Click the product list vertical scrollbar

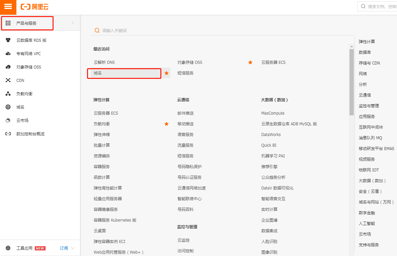point(351,82)
